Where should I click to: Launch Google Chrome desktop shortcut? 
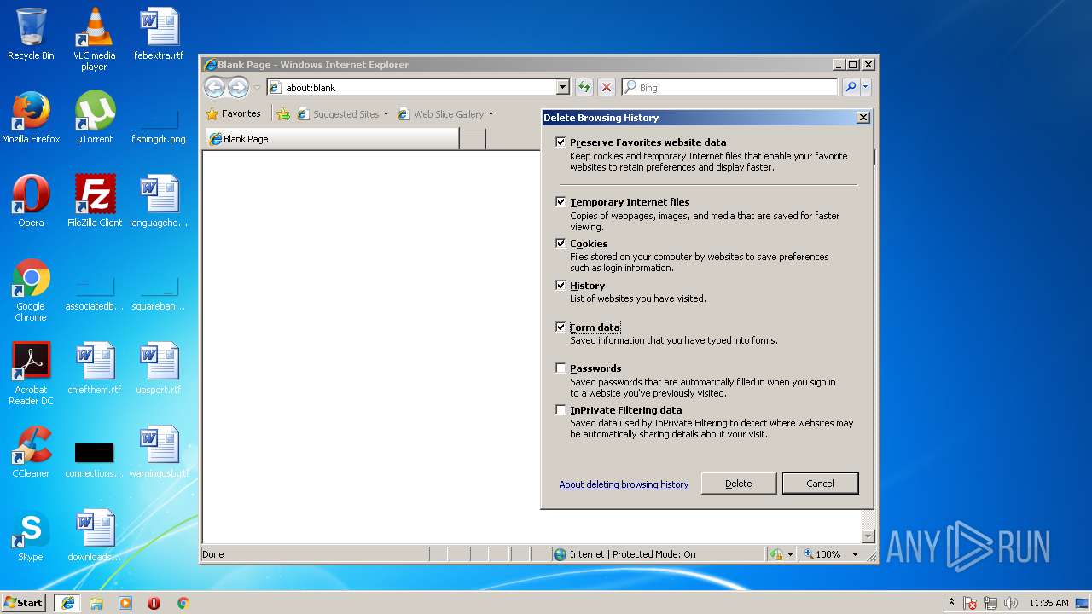coord(31,290)
